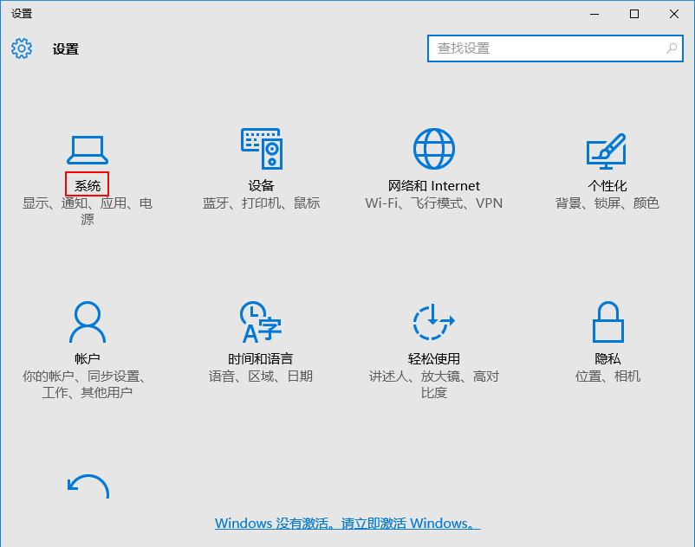695x547 pixels.
Task: Click 显示、通知、应用、电源 description text
Action: [88, 211]
